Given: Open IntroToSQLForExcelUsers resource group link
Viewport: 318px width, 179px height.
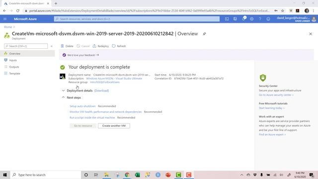Looking at the screenshot, I should [x=105, y=82].
